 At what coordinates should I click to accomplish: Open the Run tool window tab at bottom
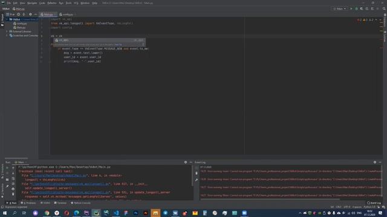tap(11, 203)
